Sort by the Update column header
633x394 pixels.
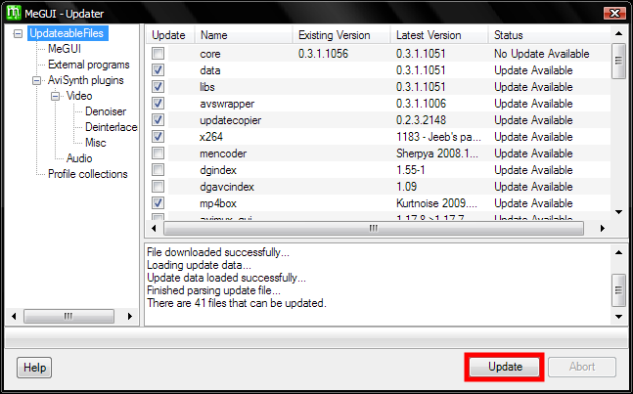170,35
